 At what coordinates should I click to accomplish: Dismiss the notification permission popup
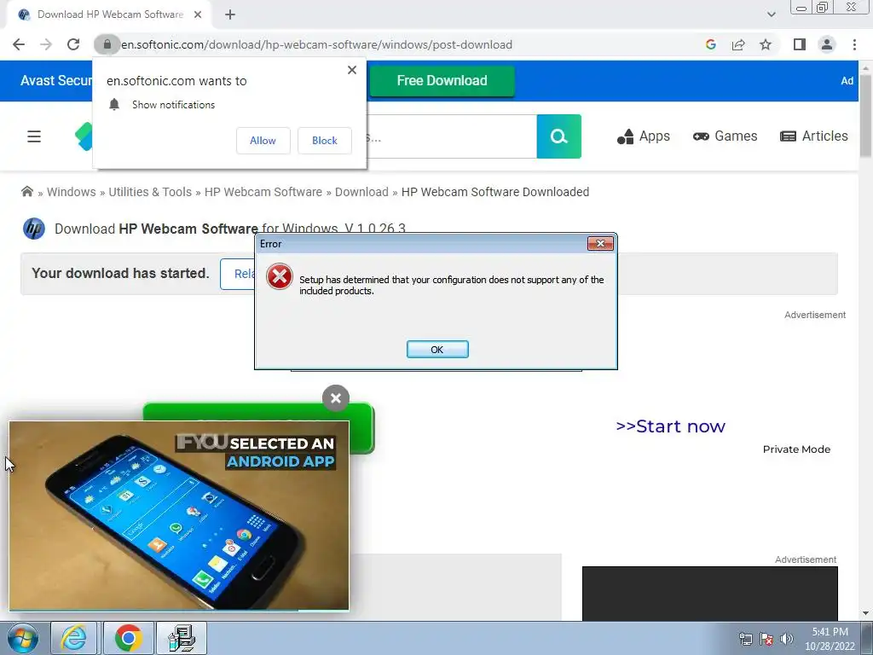click(x=352, y=70)
